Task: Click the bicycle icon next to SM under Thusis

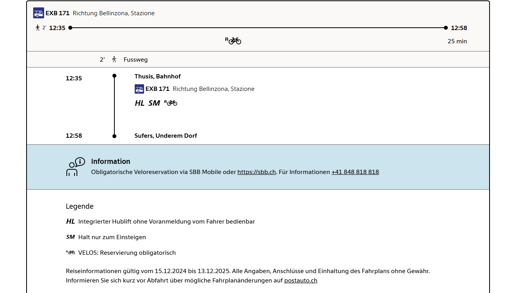Action: [171, 103]
